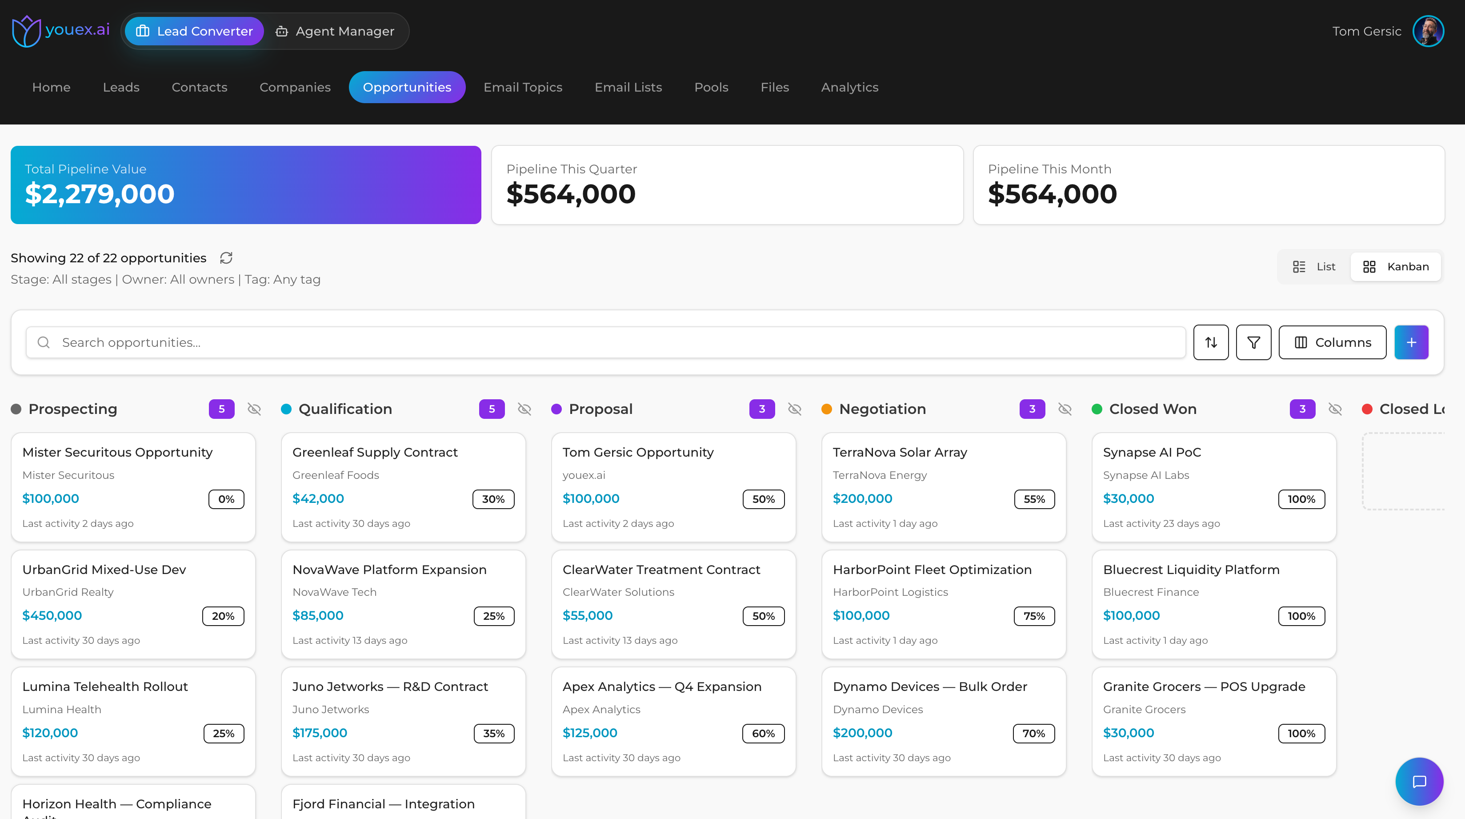Select the Lead Converter mode
This screenshot has height=819, width=1465.
tap(195, 31)
